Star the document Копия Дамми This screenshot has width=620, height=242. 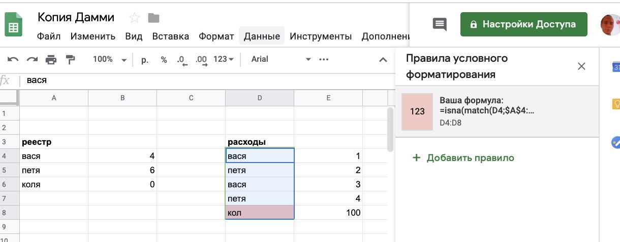(x=135, y=18)
